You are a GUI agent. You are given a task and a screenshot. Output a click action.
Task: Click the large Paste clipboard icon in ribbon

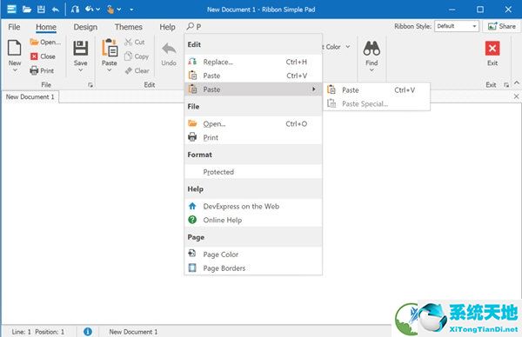click(x=110, y=48)
